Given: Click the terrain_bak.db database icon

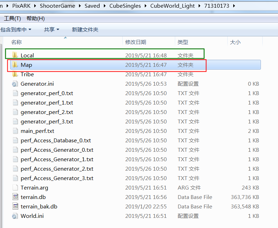Looking at the screenshot, I should click(x=15, y=206).
